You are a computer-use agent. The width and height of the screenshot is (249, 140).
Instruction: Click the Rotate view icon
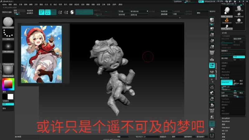212,105
